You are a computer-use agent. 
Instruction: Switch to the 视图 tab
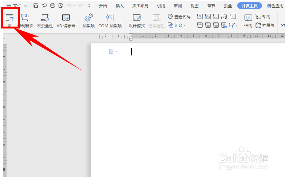point(194,6)
